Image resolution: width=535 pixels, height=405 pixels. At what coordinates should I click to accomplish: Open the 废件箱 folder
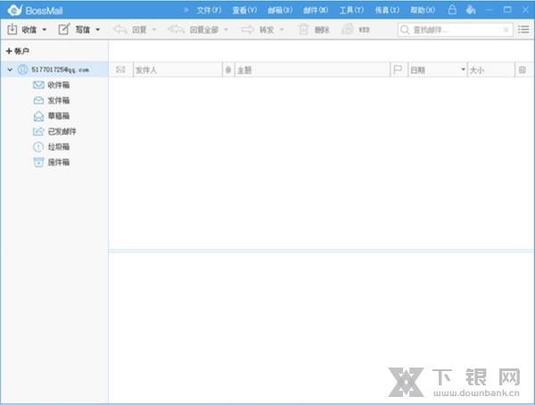click(59, 162)
